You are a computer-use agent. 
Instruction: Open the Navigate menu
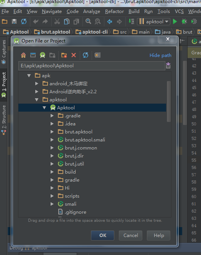pos(52,11)
